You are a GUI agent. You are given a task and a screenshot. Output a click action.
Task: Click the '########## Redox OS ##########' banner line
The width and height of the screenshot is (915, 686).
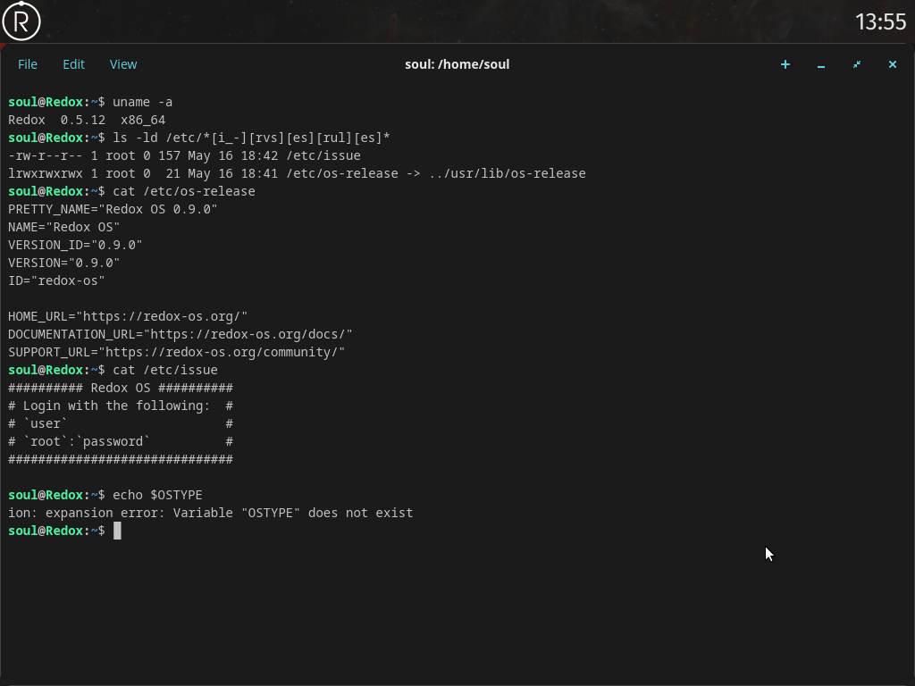121,388
